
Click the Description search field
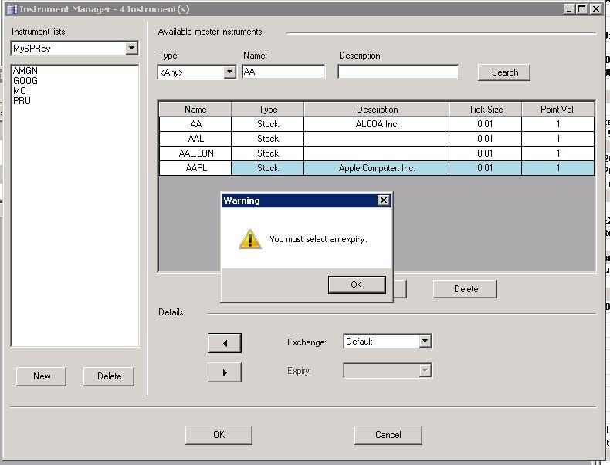[398, 72]
